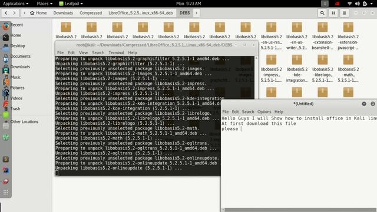Select libobasis5.2-math package file
This screenshot has height=212, width=377.
[x=348, y=68]
